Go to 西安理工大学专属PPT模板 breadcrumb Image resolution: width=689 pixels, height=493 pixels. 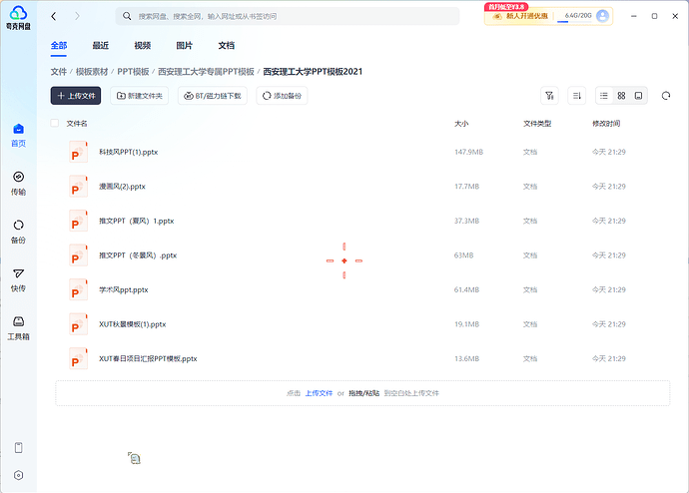click(206, 72)
